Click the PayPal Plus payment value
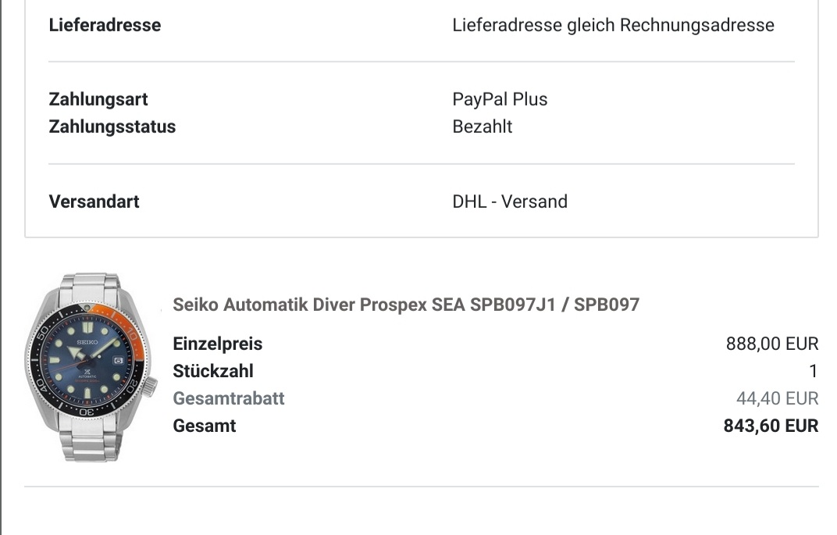 500,99
